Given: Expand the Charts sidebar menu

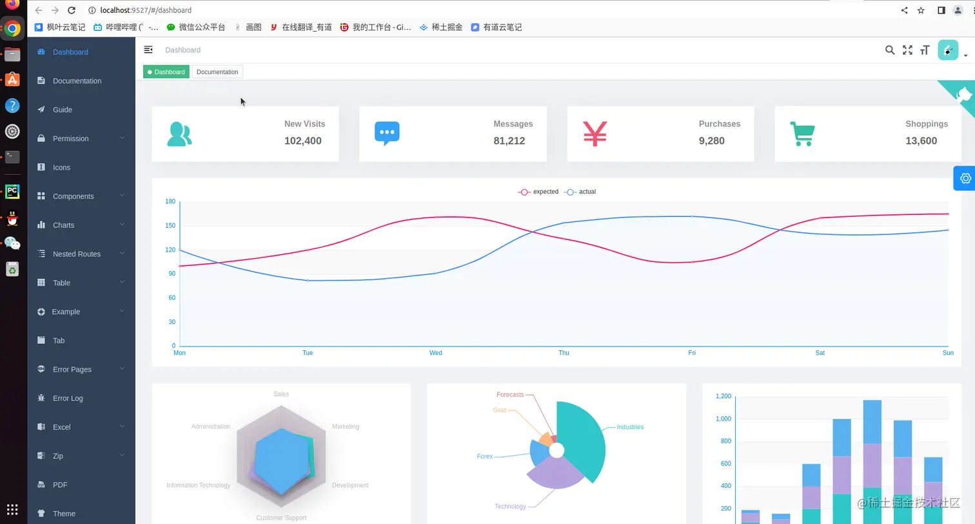Looking at the screenshot, I should pyautogui.click(x=81, y=225).
